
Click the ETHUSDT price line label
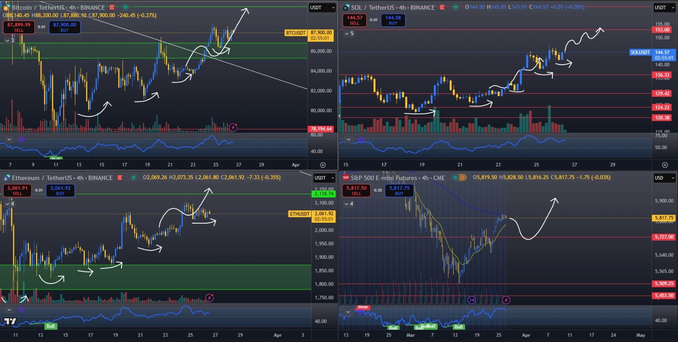[x=300, y=214]
